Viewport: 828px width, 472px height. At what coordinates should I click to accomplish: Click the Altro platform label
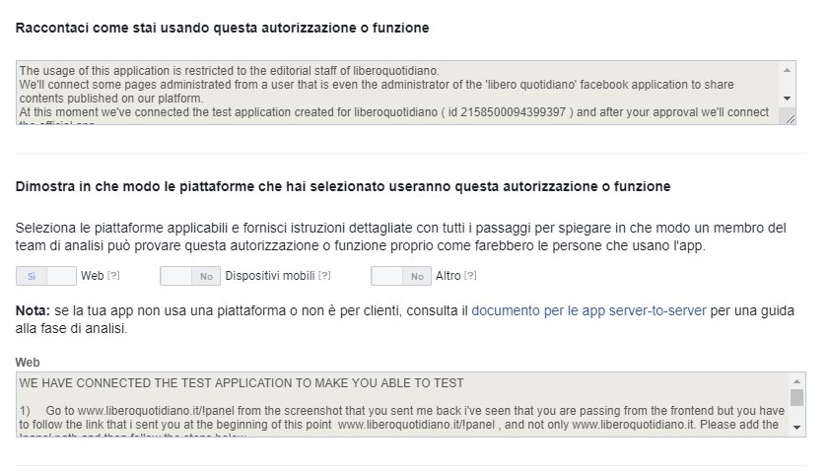pyautogui.click(x=448, y=277)
